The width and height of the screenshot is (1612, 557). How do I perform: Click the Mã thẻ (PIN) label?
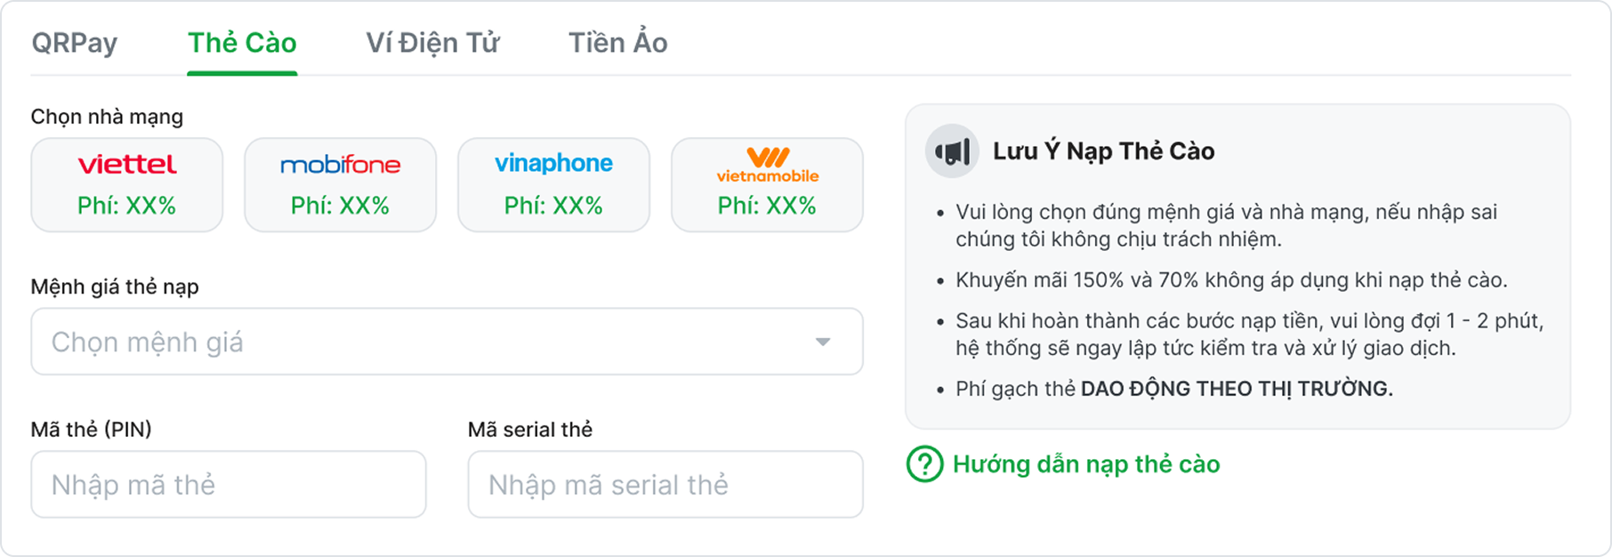point(91,430)
